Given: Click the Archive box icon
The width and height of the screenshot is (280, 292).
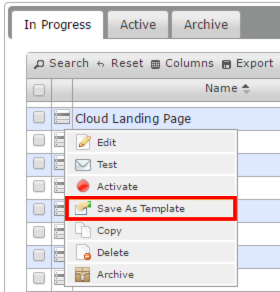Looking at the screenshot, I should pyautogui.click(x=83, y=275).
